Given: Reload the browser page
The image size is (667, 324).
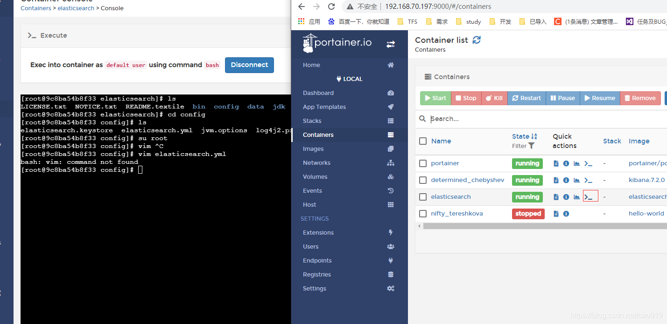Looking at the screenshot, I should [331, 7].
